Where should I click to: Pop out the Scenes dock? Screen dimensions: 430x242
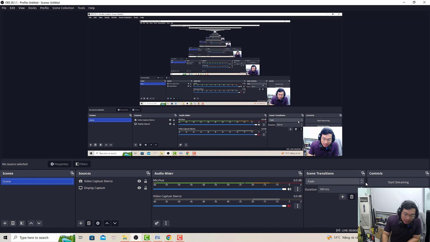(72, 173)
